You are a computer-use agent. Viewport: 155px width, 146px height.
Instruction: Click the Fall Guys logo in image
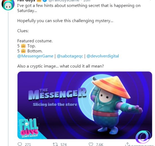pos(29,128)
